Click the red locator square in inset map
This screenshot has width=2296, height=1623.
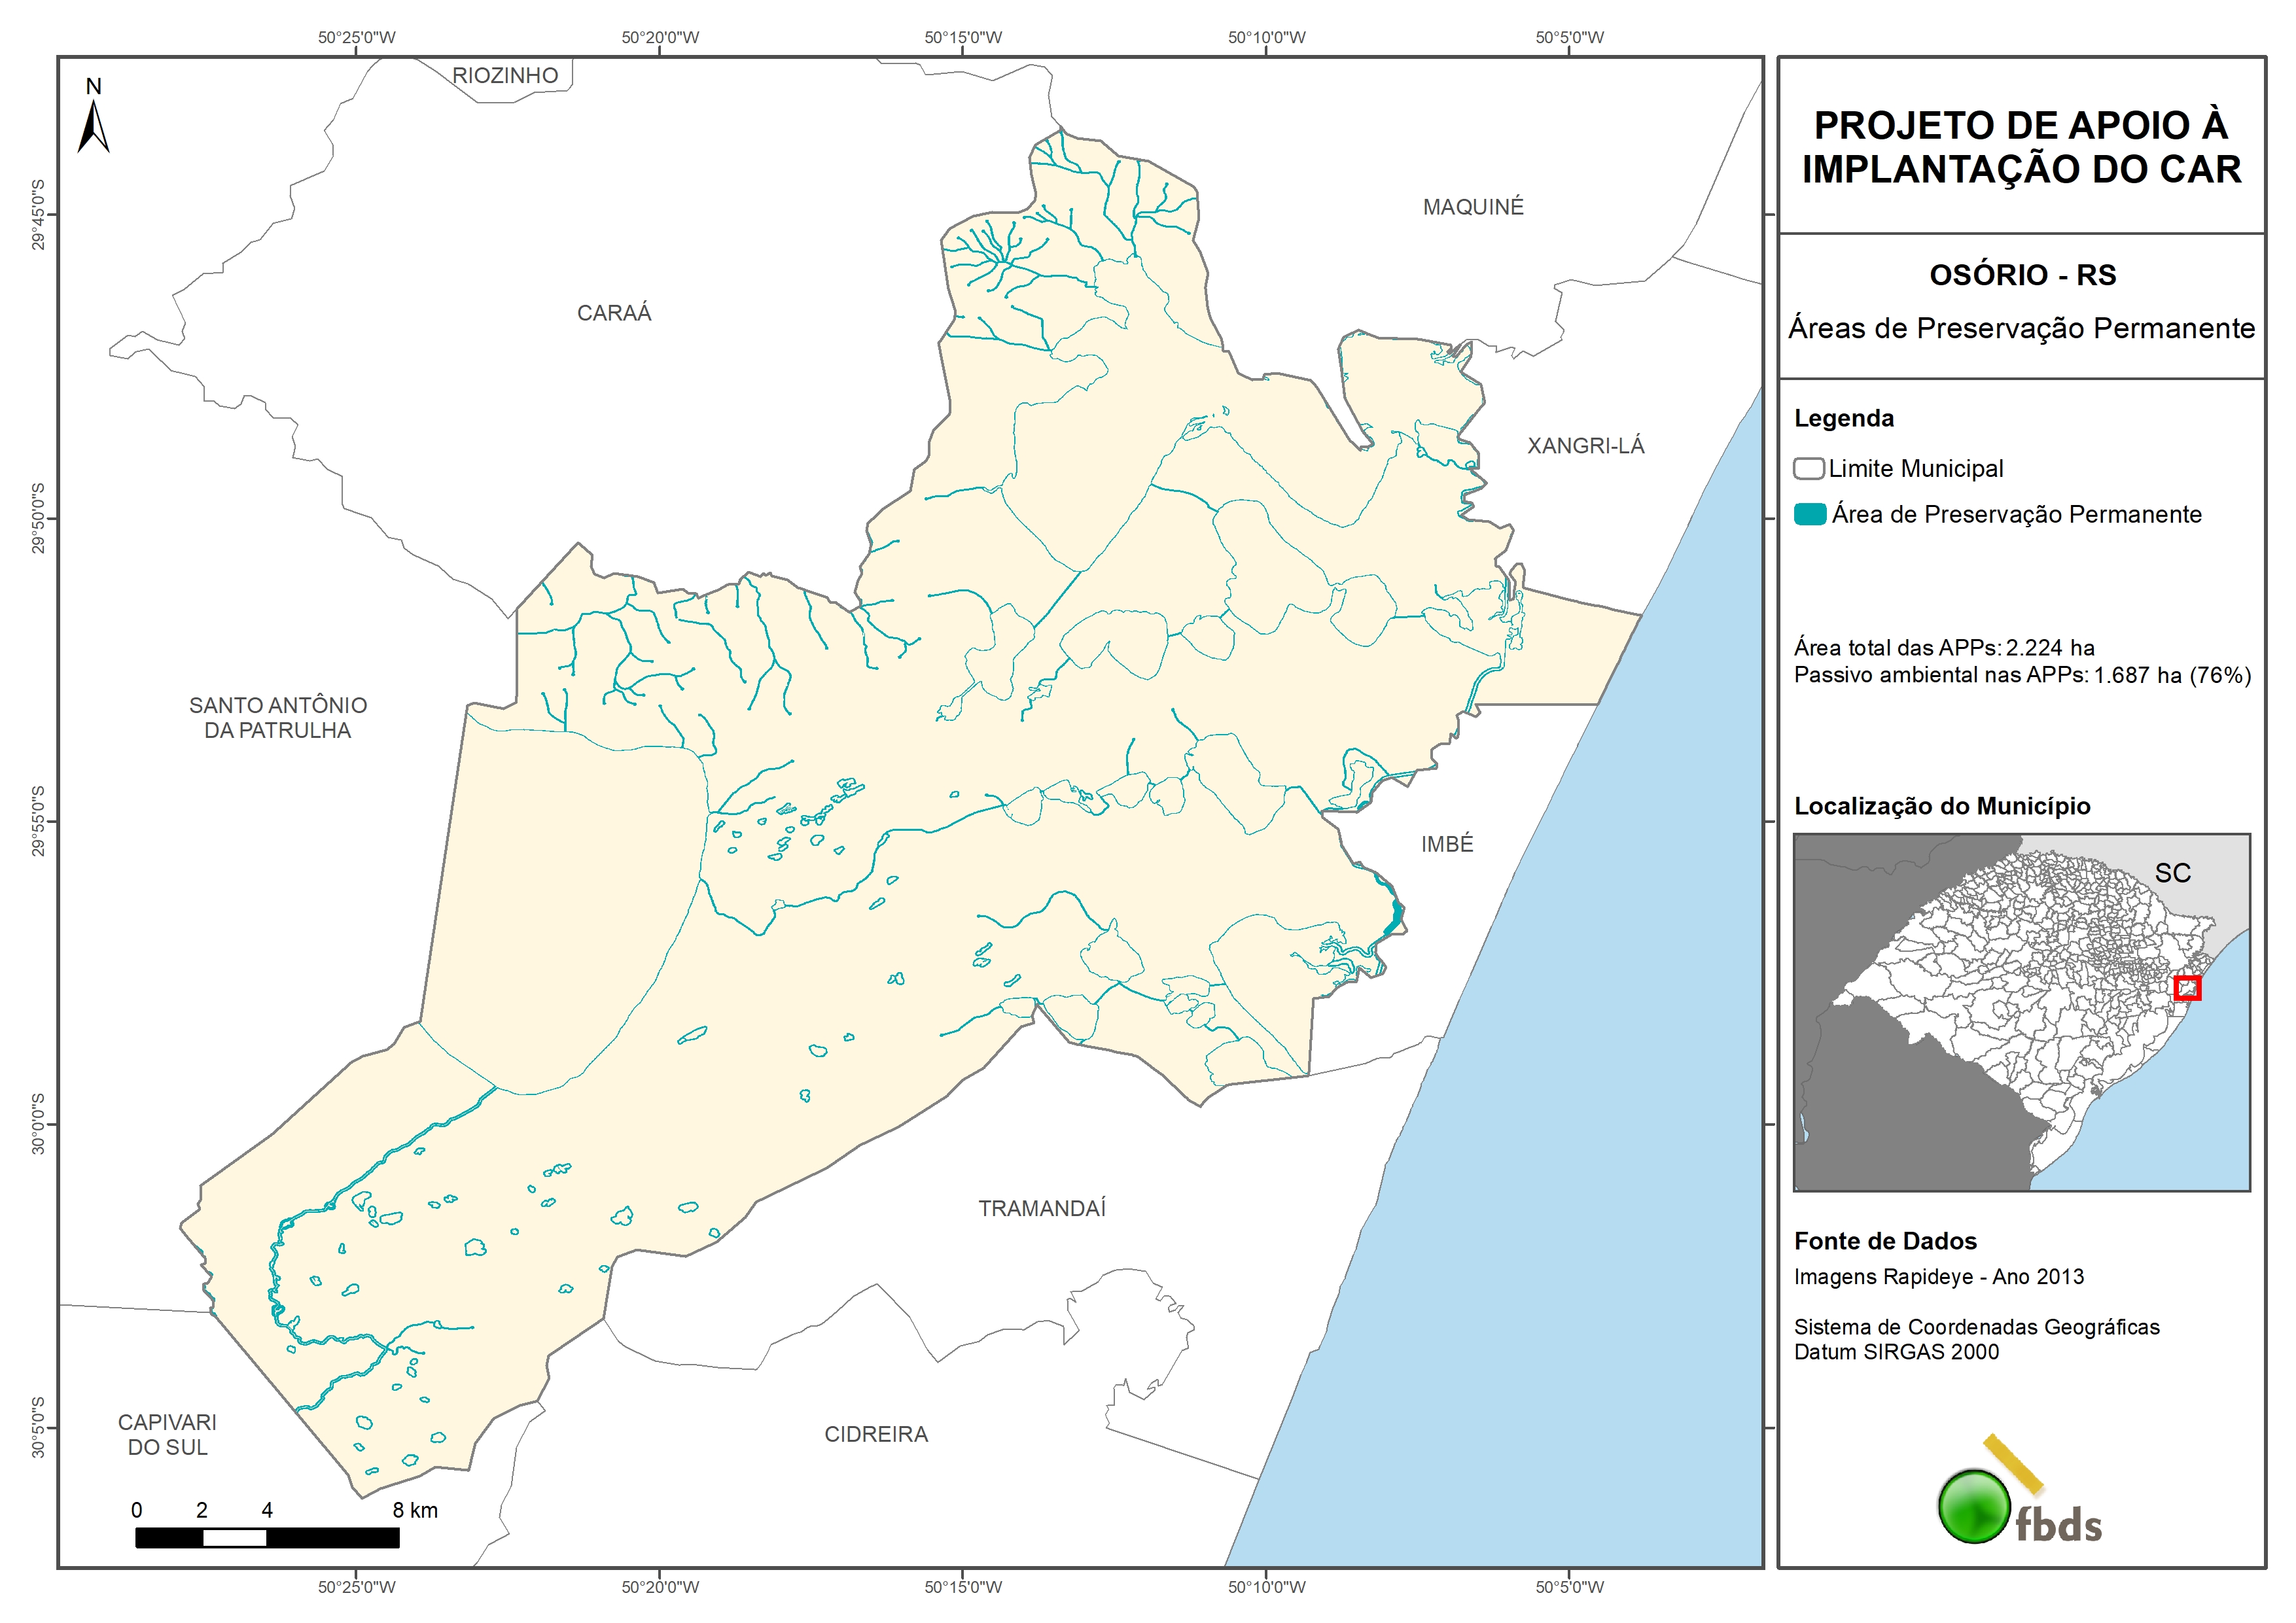point(2187,988)
